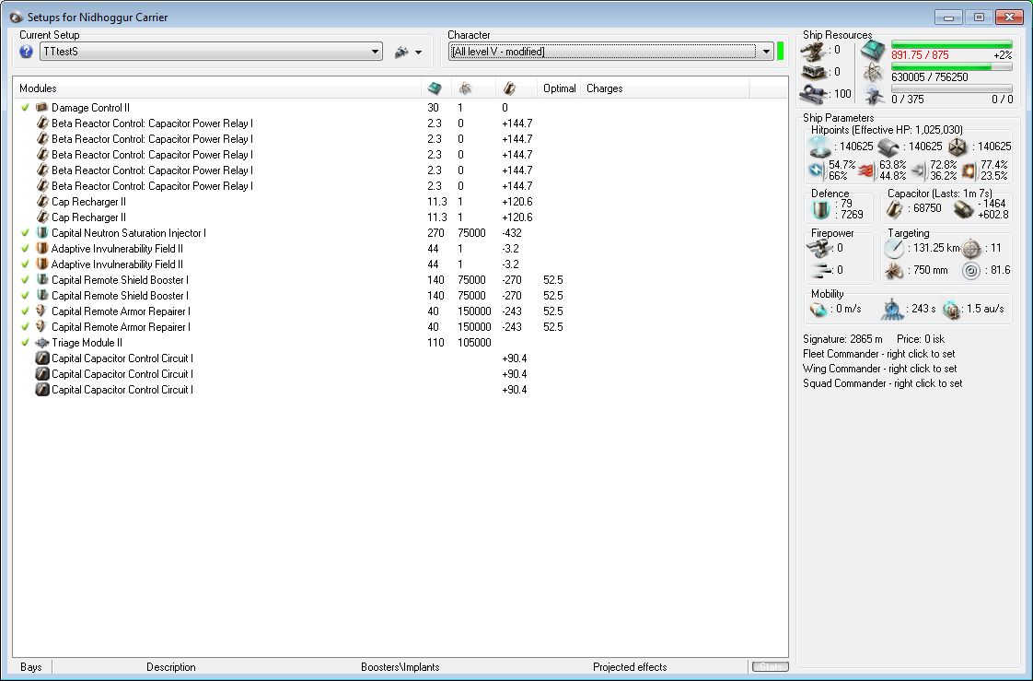
Task: Click the CPU column header icon
Action: click(x=435, y=88)
